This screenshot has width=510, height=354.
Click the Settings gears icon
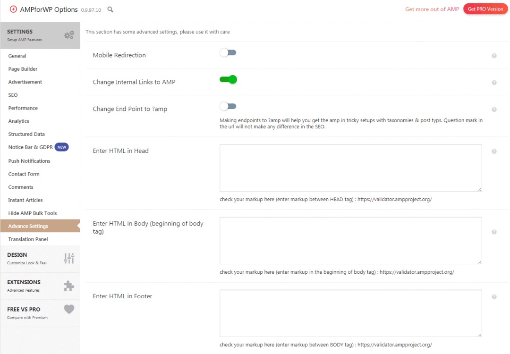tap(69, 35)
